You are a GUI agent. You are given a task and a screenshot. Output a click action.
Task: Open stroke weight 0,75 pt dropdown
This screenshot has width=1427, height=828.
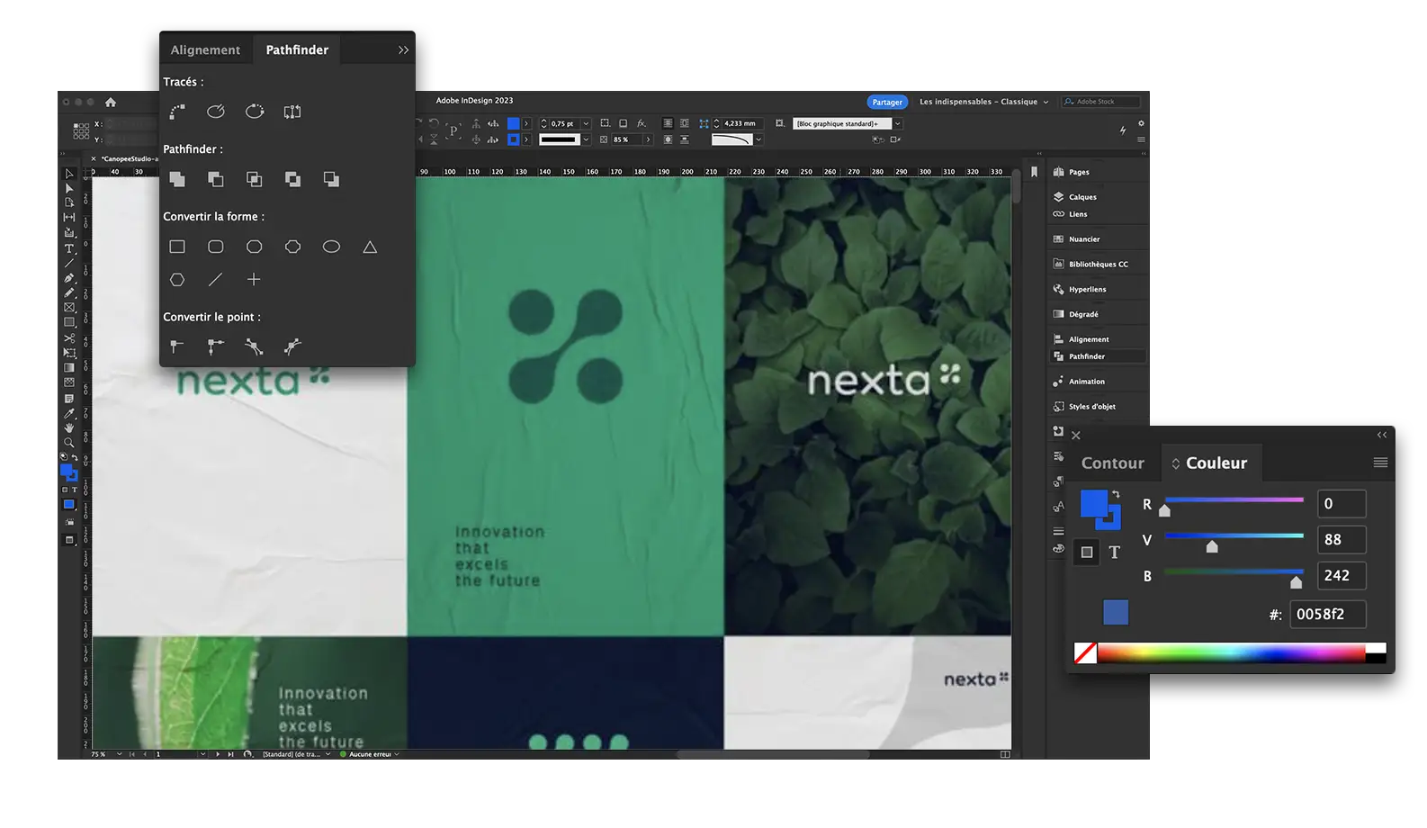pos(586,124)
